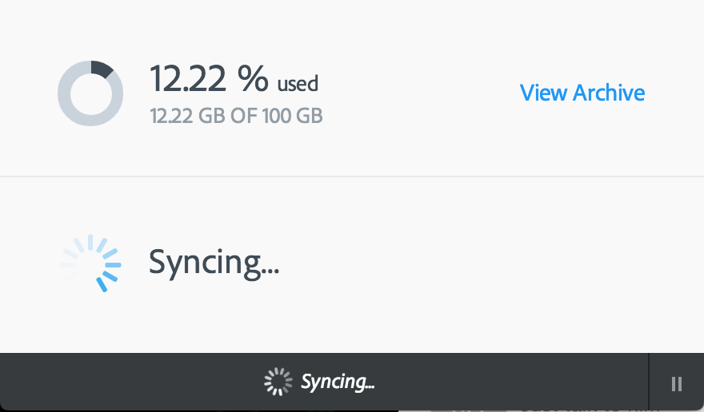The height and width of the screenshot is (412, 704).
Task: Click the storage usage donut chart
Action: (90, 93)
